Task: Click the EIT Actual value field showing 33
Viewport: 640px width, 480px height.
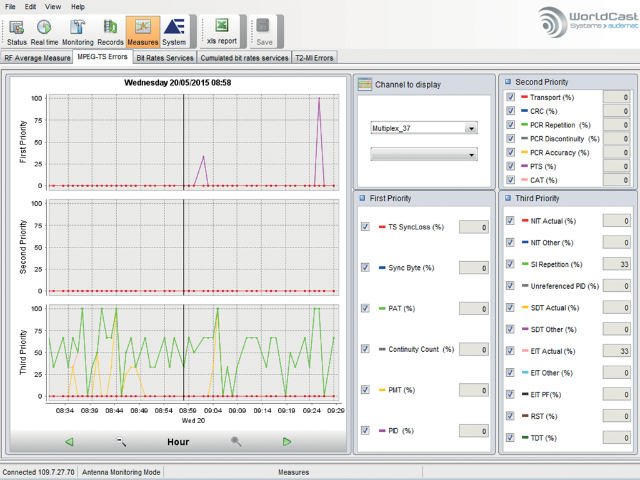Action: coord(616,351)
